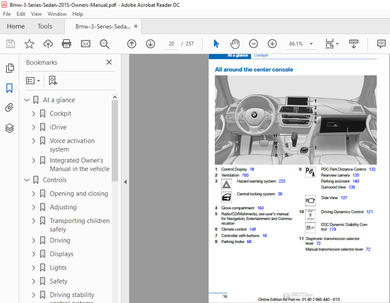Screen dimensions: 390x303
Task: Find current bookmark icon
Action: (x=53, y=81)
